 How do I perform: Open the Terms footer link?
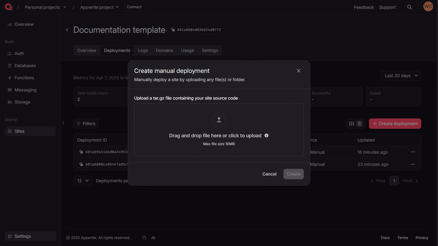[x=403, y=238]
